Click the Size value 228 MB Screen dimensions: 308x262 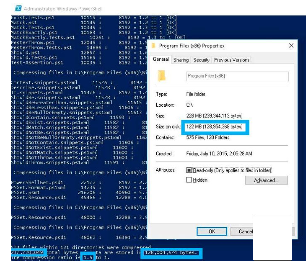point(214,116)
